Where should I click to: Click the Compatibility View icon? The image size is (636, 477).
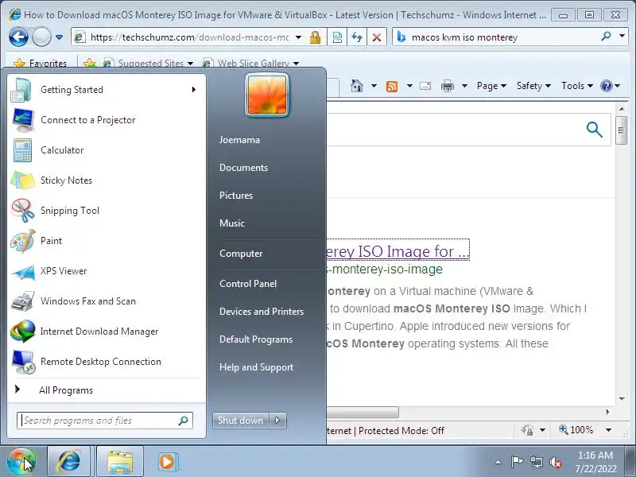337,37
